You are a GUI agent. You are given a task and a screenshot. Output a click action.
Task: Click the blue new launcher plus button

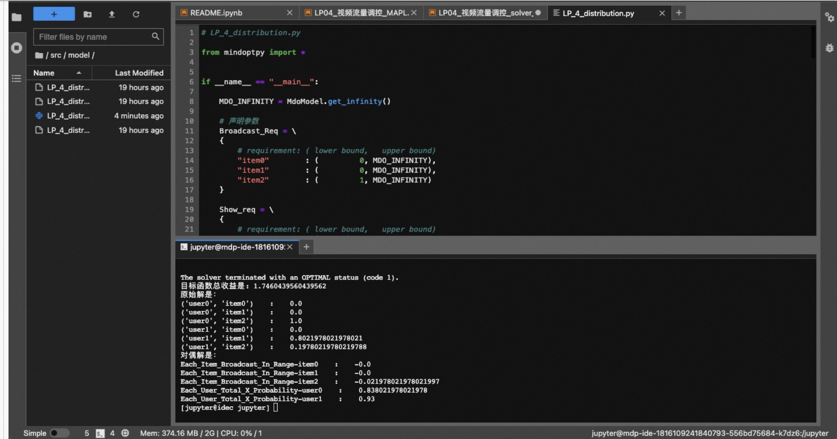[54, 14]
